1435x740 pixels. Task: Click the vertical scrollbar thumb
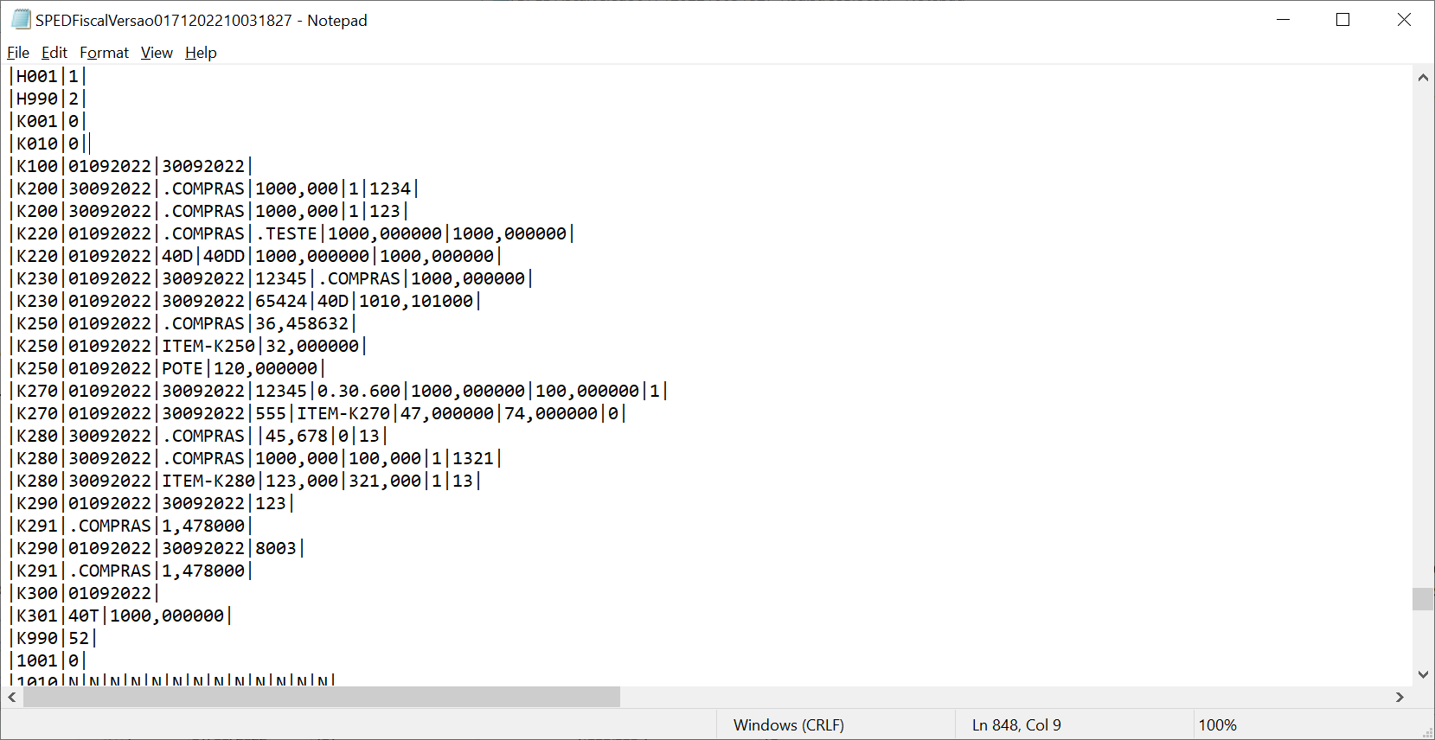[x=1423, y=598]
